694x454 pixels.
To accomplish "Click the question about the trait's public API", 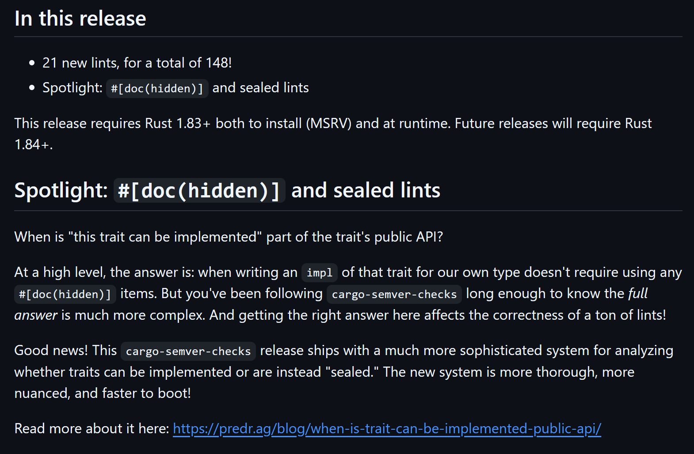I will click(x=229, y=237).
